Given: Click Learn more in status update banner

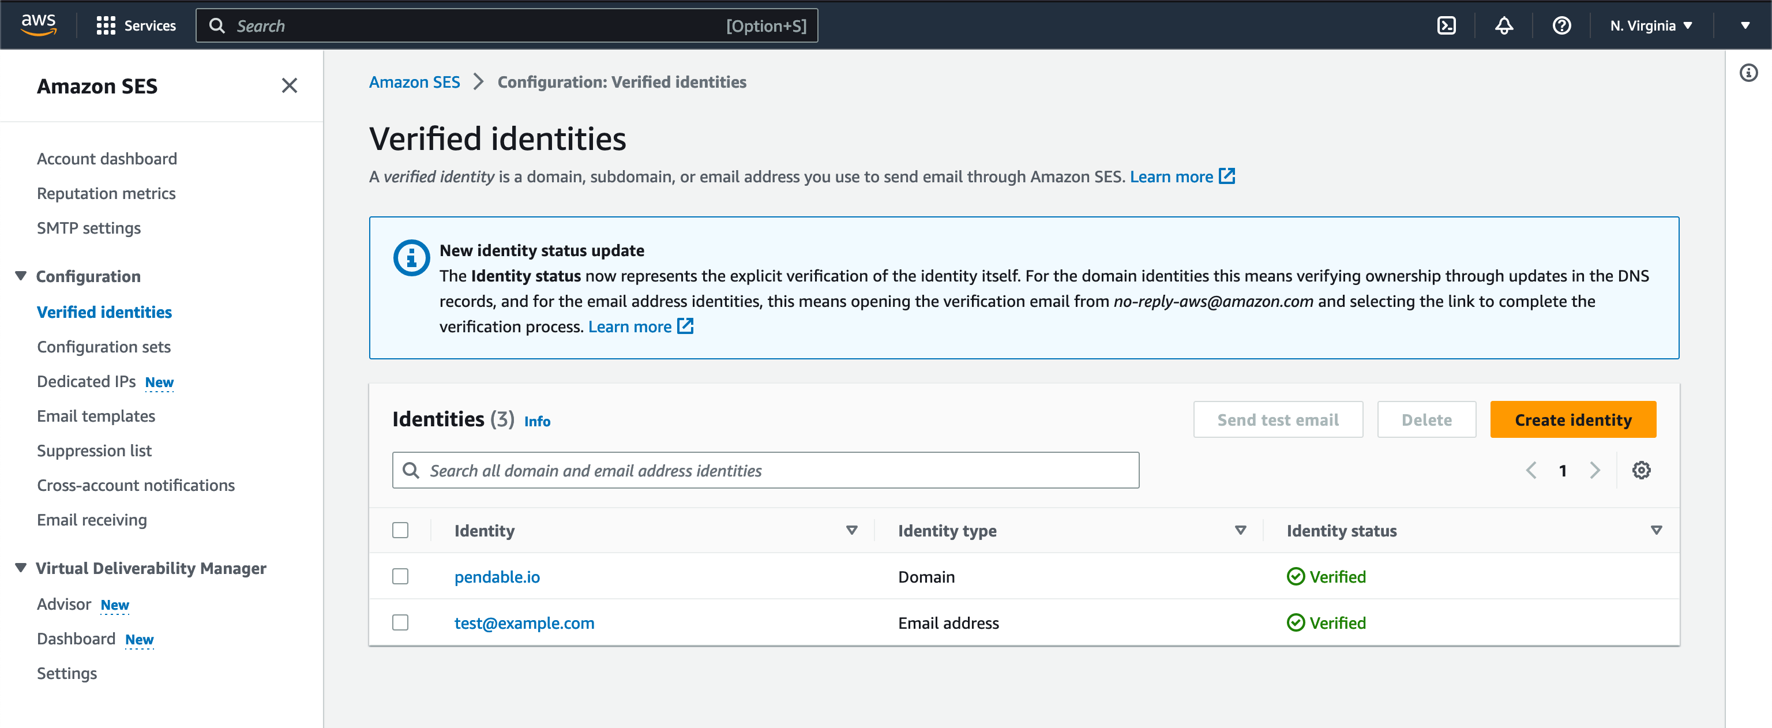Looking at the screenshot, I should 629,326.
